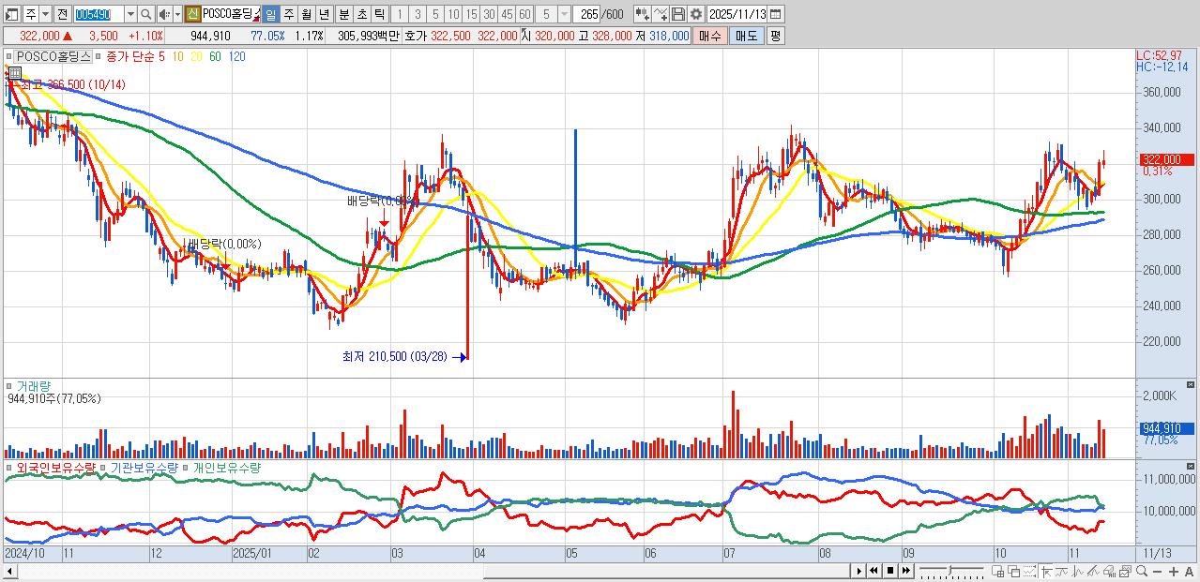This screenshot has height=582, width=1200.
Task: Click the overlapping windows icon in bottom bar
Action: 1014,571
